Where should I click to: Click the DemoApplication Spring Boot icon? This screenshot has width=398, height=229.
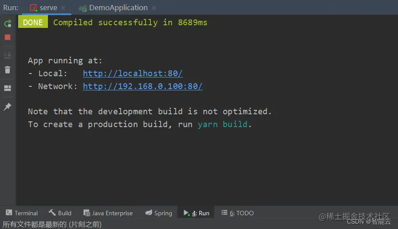tap(83, 8)
